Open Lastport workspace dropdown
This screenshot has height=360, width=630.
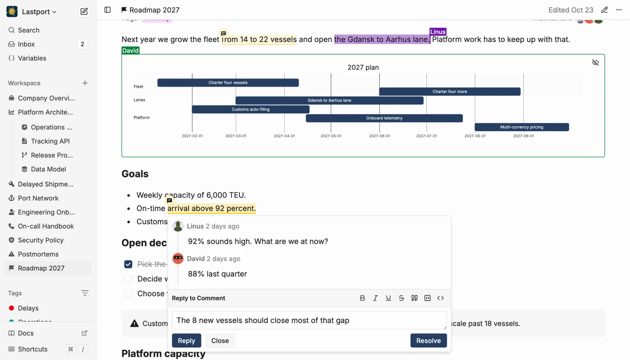32,12
